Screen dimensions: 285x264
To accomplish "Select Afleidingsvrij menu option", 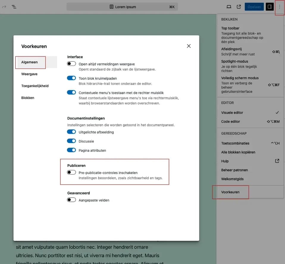I will [x=250, y=52].
